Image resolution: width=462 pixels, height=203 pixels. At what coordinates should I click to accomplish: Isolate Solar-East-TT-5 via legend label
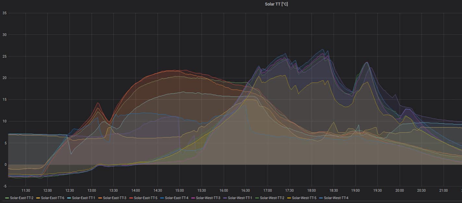[x=145, y=198]
